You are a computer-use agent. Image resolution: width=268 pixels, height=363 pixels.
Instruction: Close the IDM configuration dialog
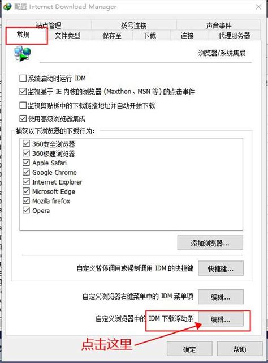(258, 7)
